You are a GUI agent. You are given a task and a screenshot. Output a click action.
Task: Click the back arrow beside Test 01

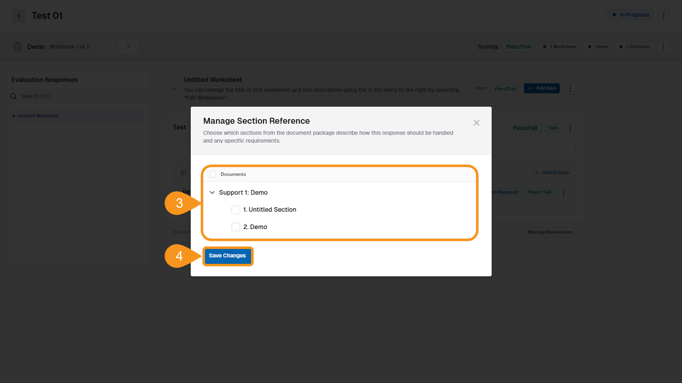[x=19, y=15]
